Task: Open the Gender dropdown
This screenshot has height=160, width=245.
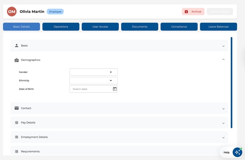Action: coord(94,72)
